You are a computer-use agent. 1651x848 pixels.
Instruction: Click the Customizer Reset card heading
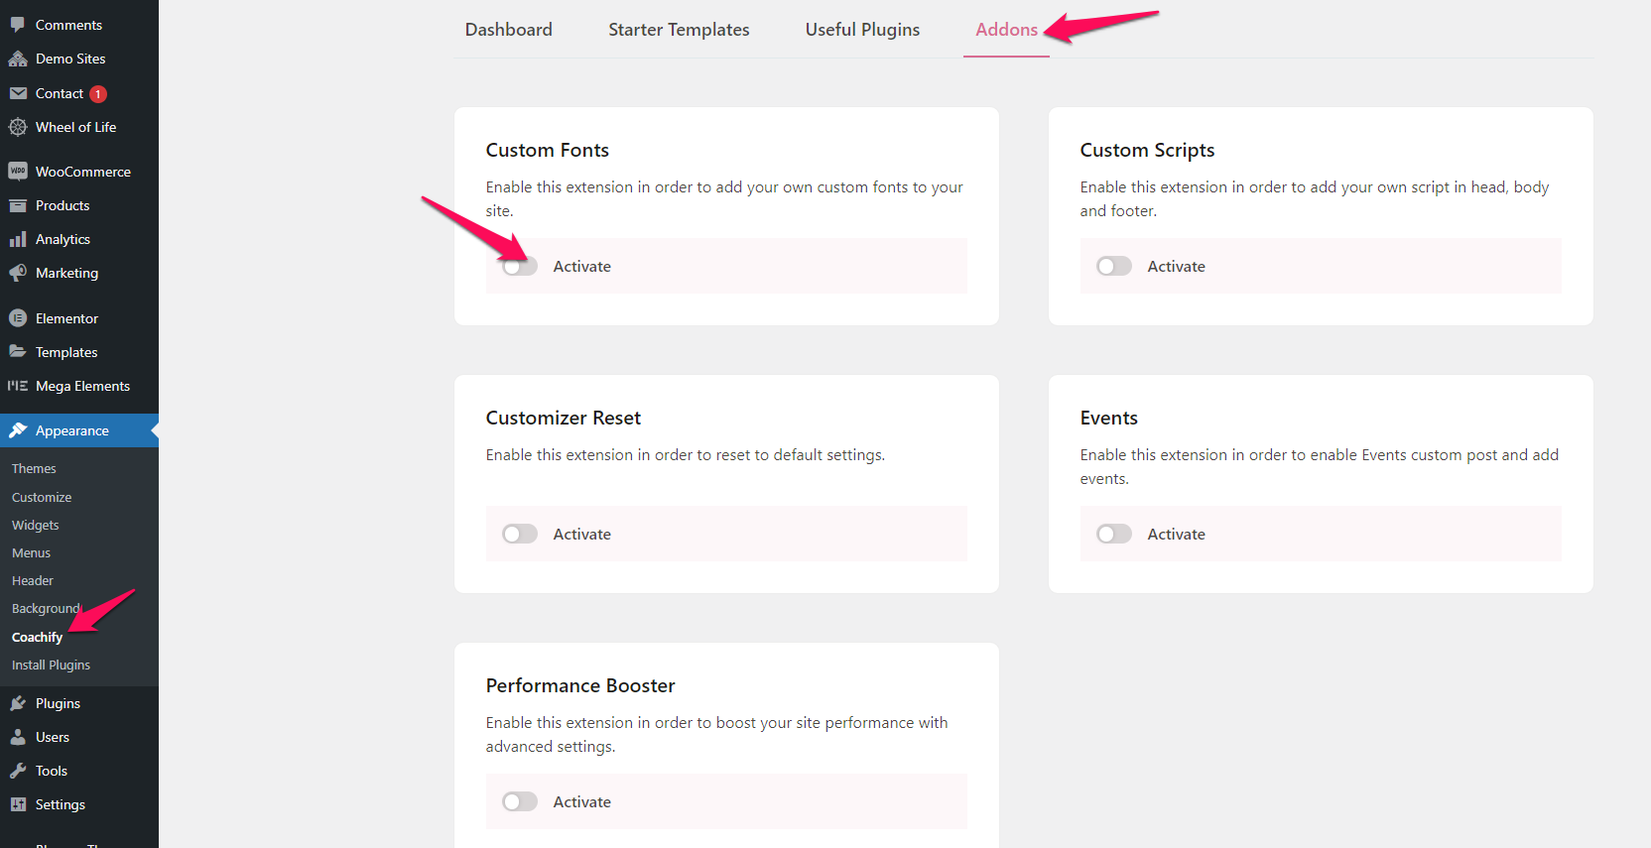point(563,418)
